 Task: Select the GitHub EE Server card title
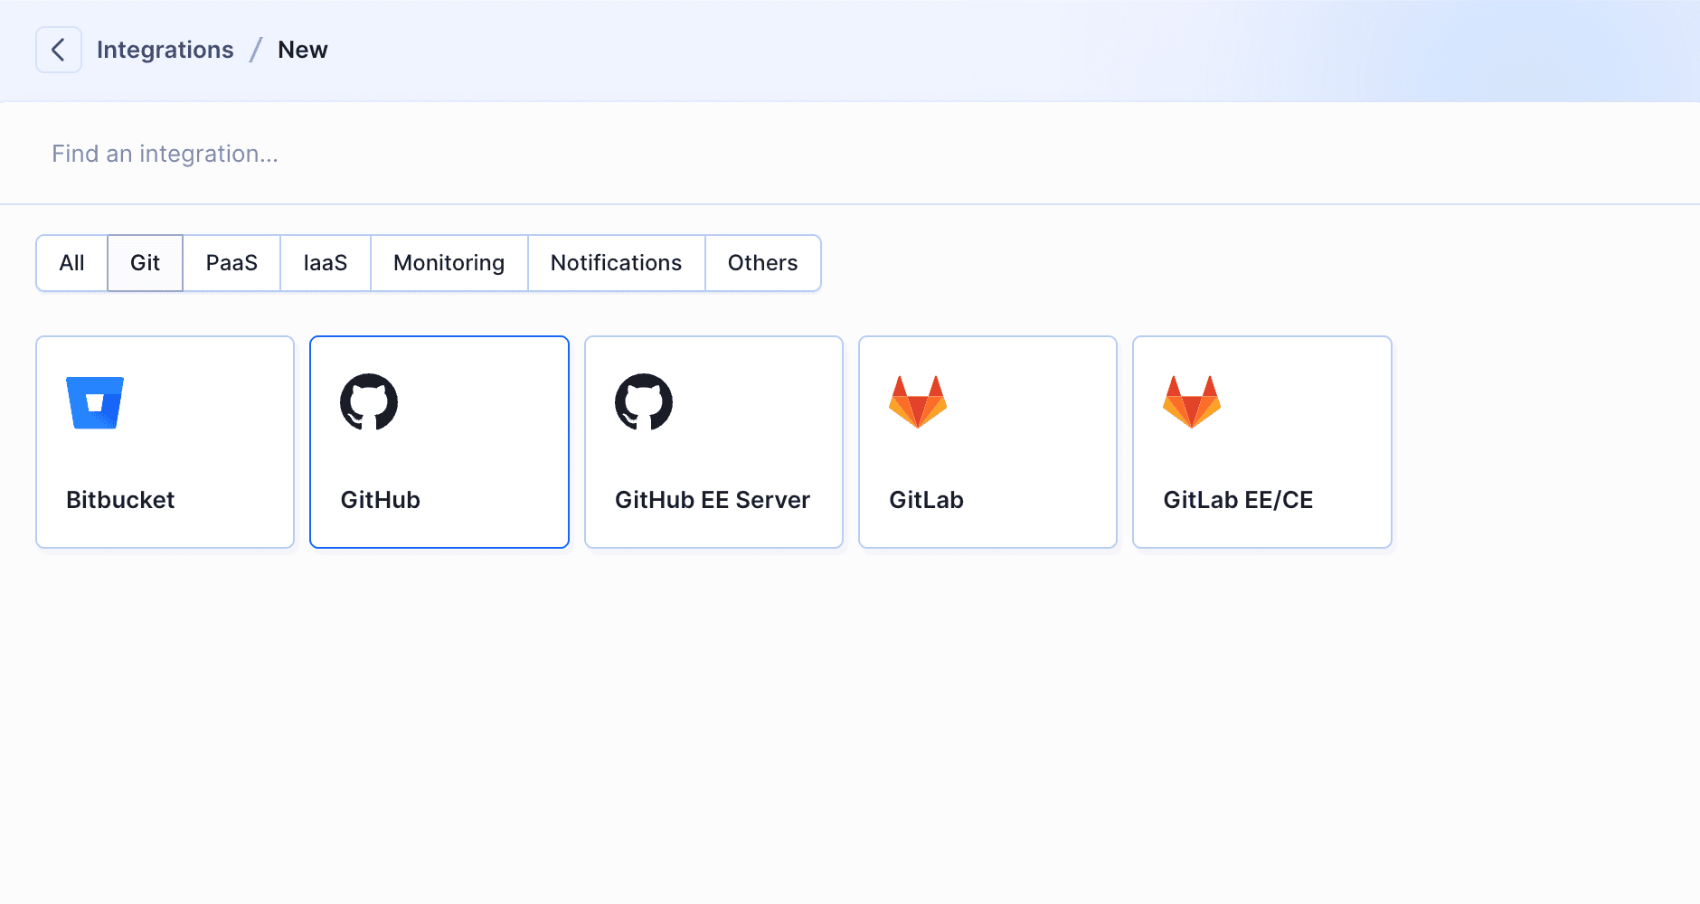713,500
